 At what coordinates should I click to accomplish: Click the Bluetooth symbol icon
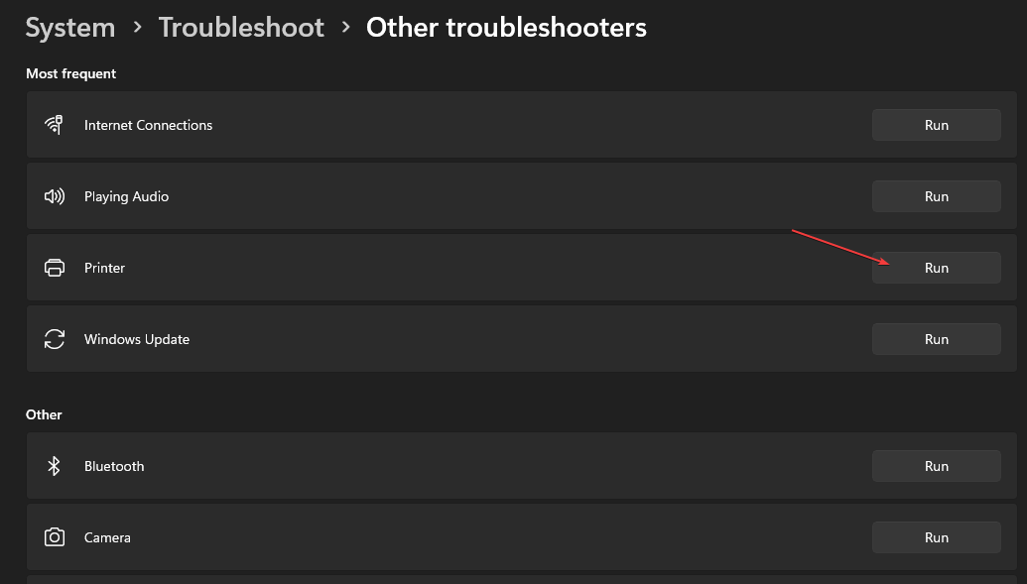(x=54, y=466)
